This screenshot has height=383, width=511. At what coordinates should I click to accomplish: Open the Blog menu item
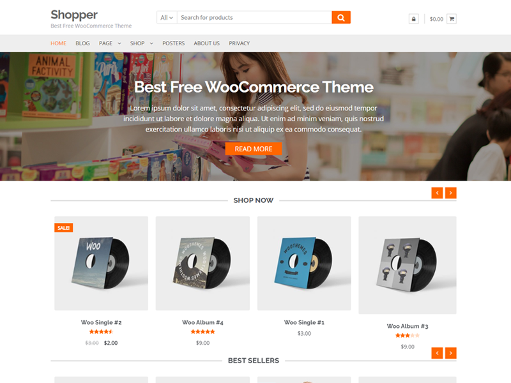click(82, 43)
